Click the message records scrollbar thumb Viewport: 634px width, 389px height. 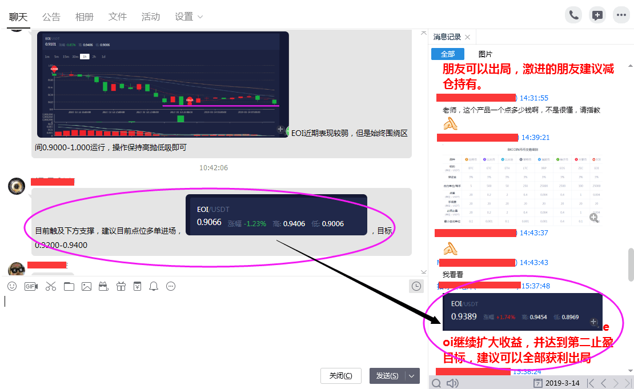(631, 265)
